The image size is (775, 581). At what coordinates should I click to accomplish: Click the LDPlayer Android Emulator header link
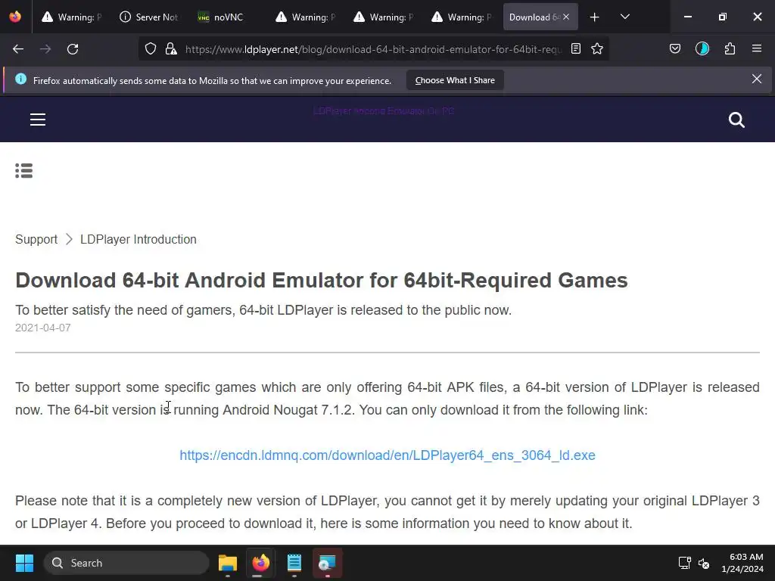tap(384, 111)
